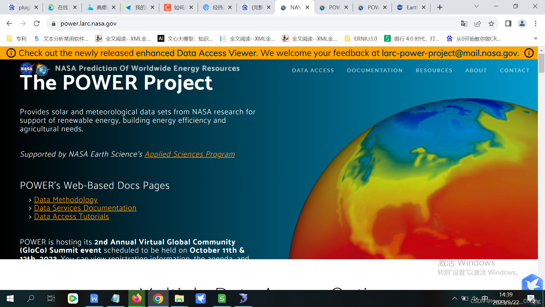Expand the tab search dropdown
Viewport: 545px width, 307px height.
click(477, 6)
